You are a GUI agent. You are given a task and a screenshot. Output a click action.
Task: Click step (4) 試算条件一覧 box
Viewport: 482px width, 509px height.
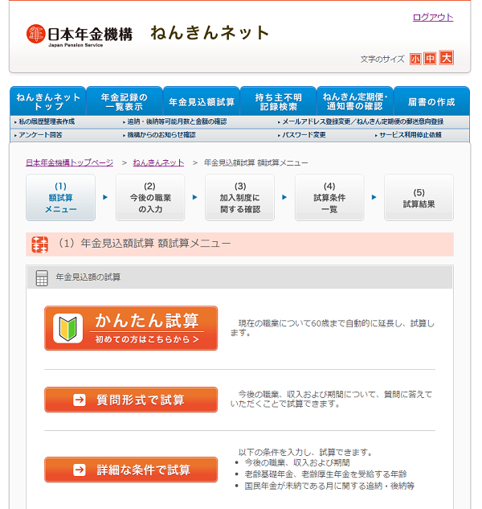coord(329,197)
